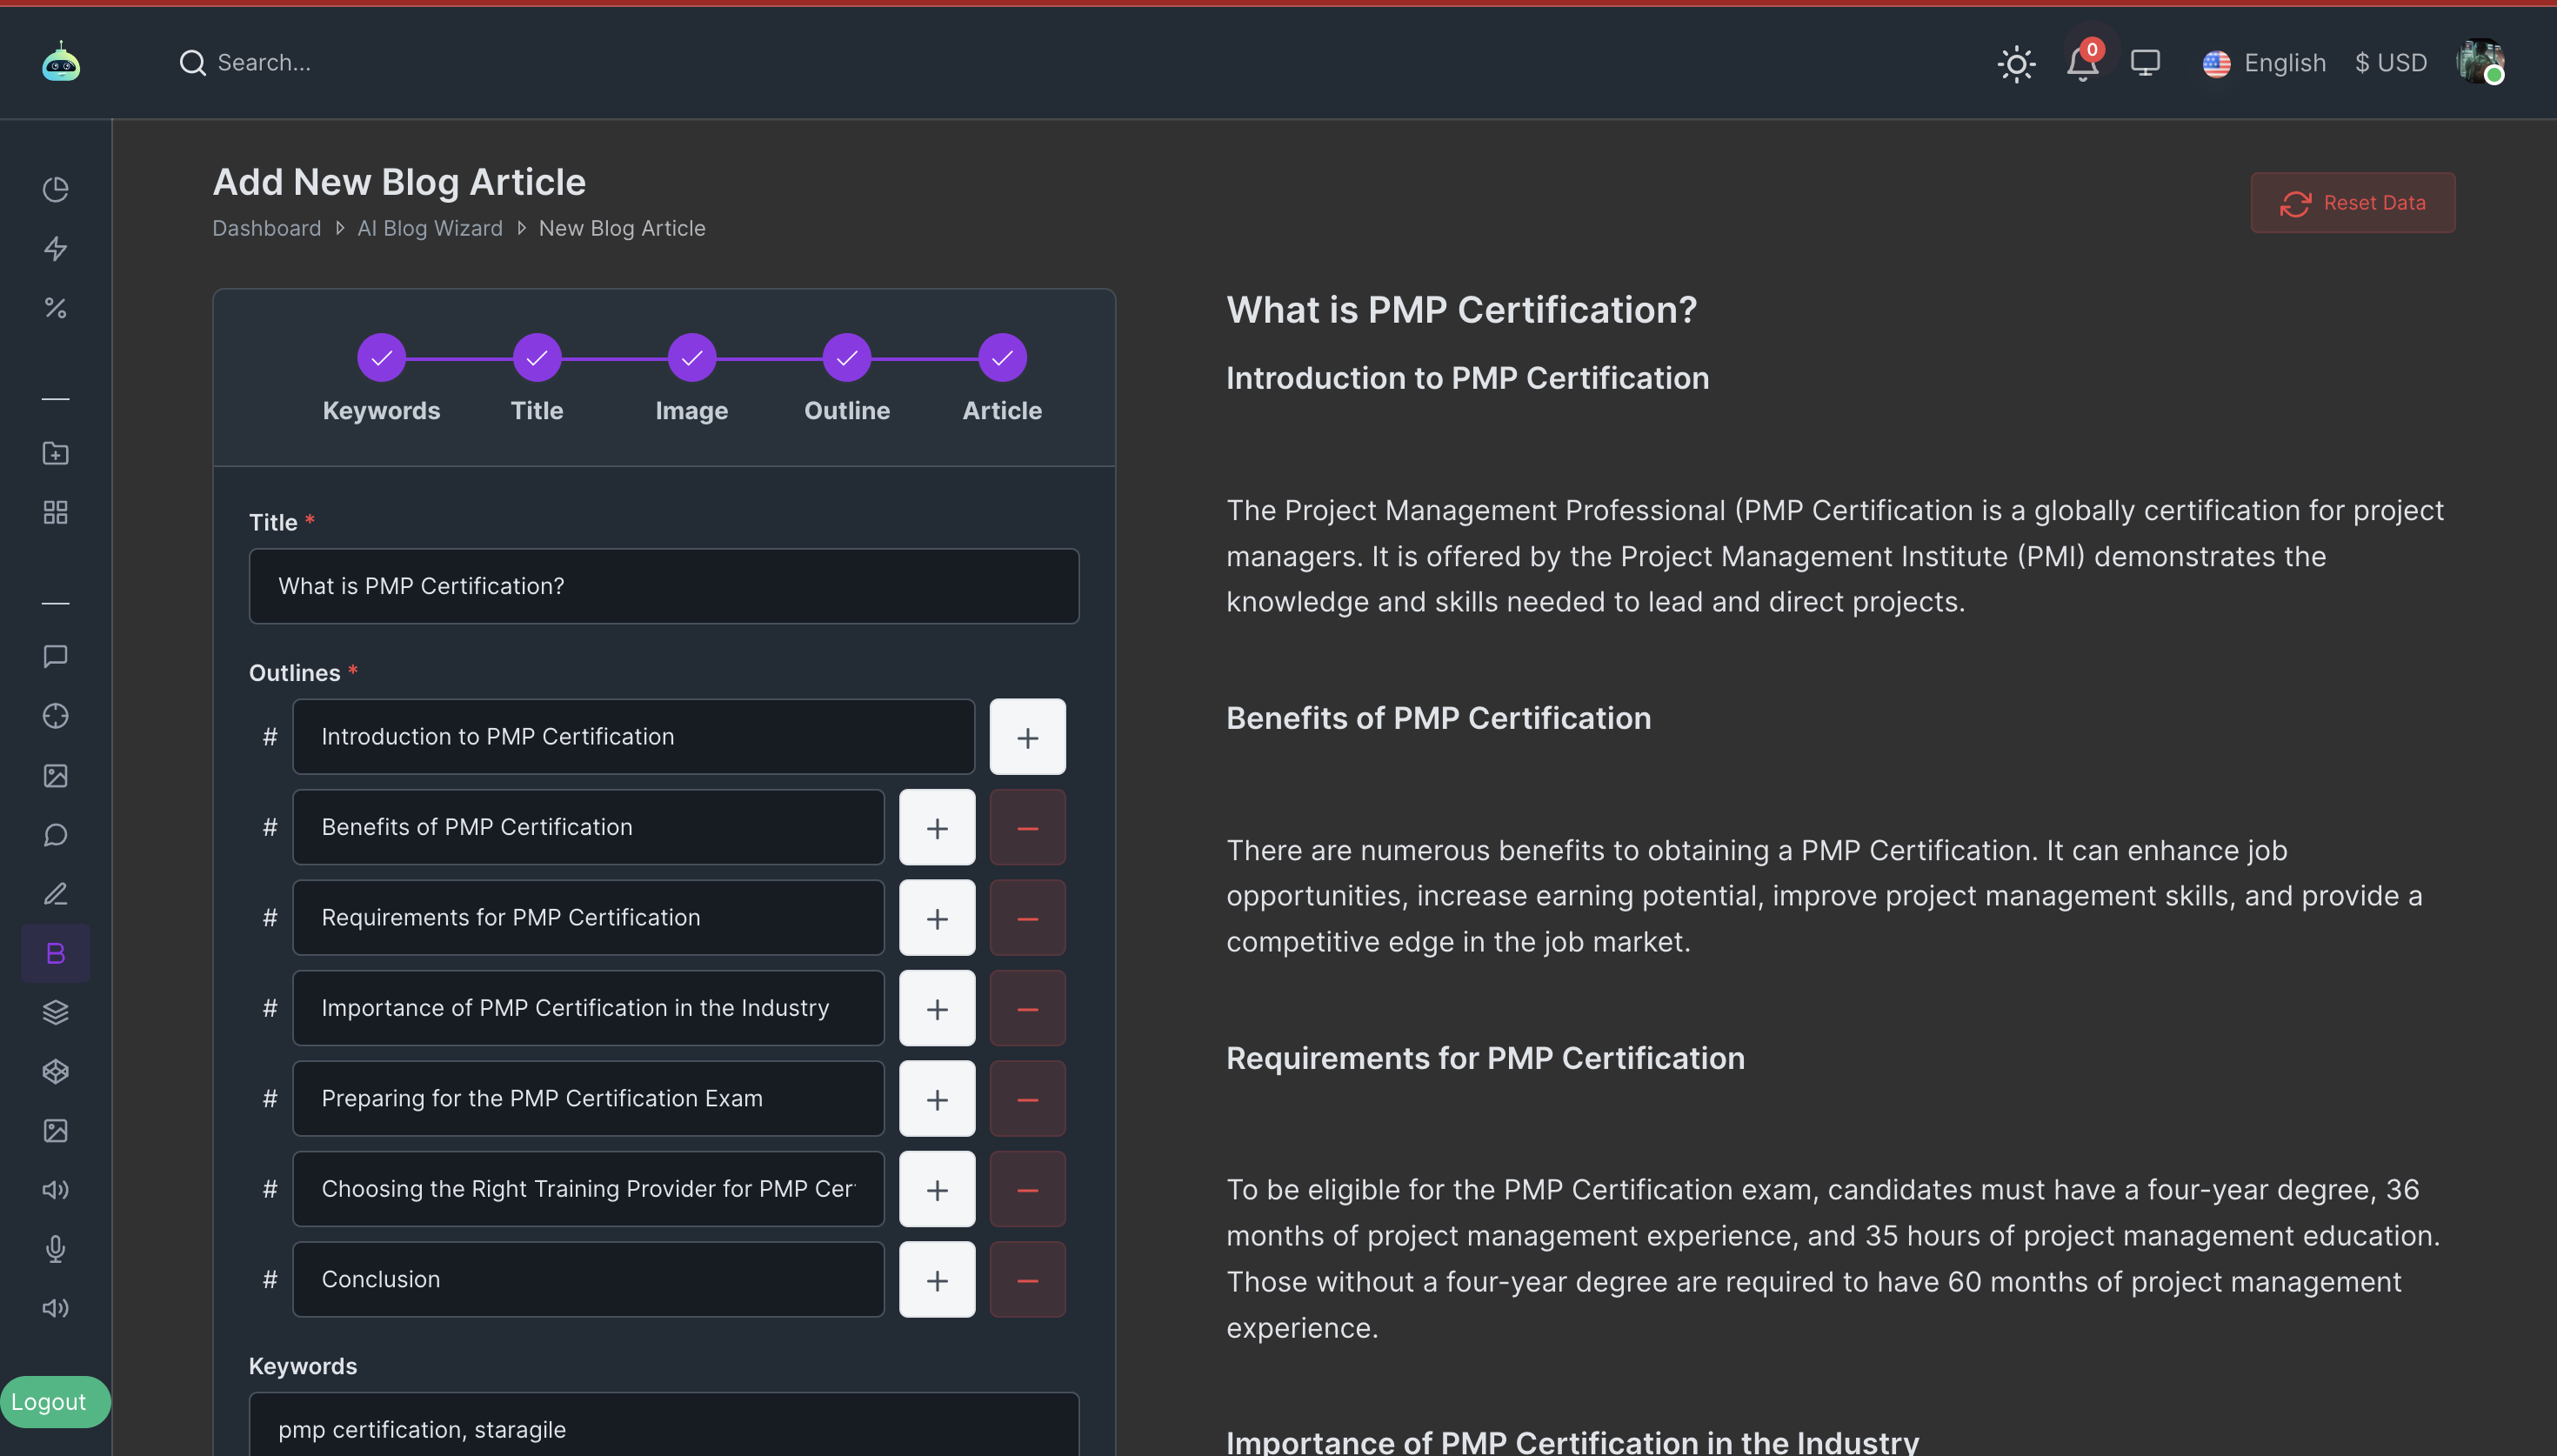This screenshot has width=2557, height=1456.
Task: Click the Keywords completed step tab
Action: 381,357
